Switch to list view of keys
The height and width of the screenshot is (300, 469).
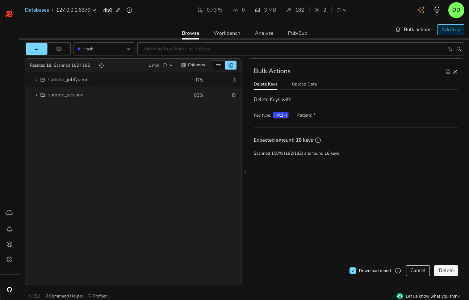(218, 65)
